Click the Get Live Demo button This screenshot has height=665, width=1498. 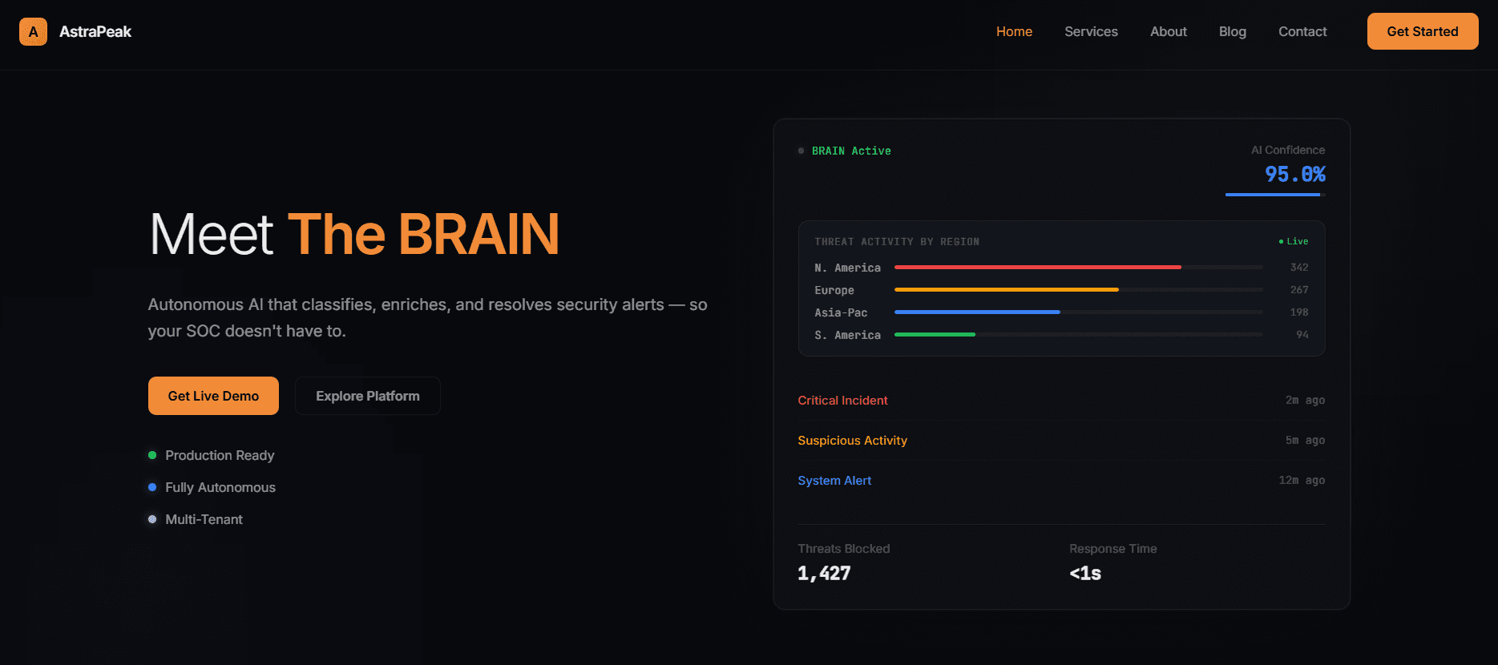pos(213,396)
